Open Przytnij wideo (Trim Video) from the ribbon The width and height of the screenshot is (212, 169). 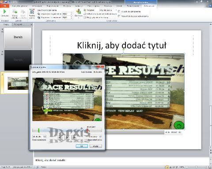pos(32,14)
